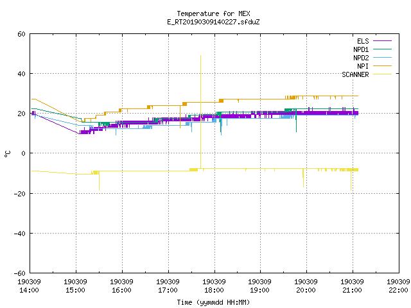Click the 40 y-axis tick label
The height and width of the screenshot is (308, 411).
(x=21, y=74)
